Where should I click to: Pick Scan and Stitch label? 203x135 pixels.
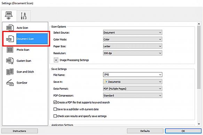(25, 72)
